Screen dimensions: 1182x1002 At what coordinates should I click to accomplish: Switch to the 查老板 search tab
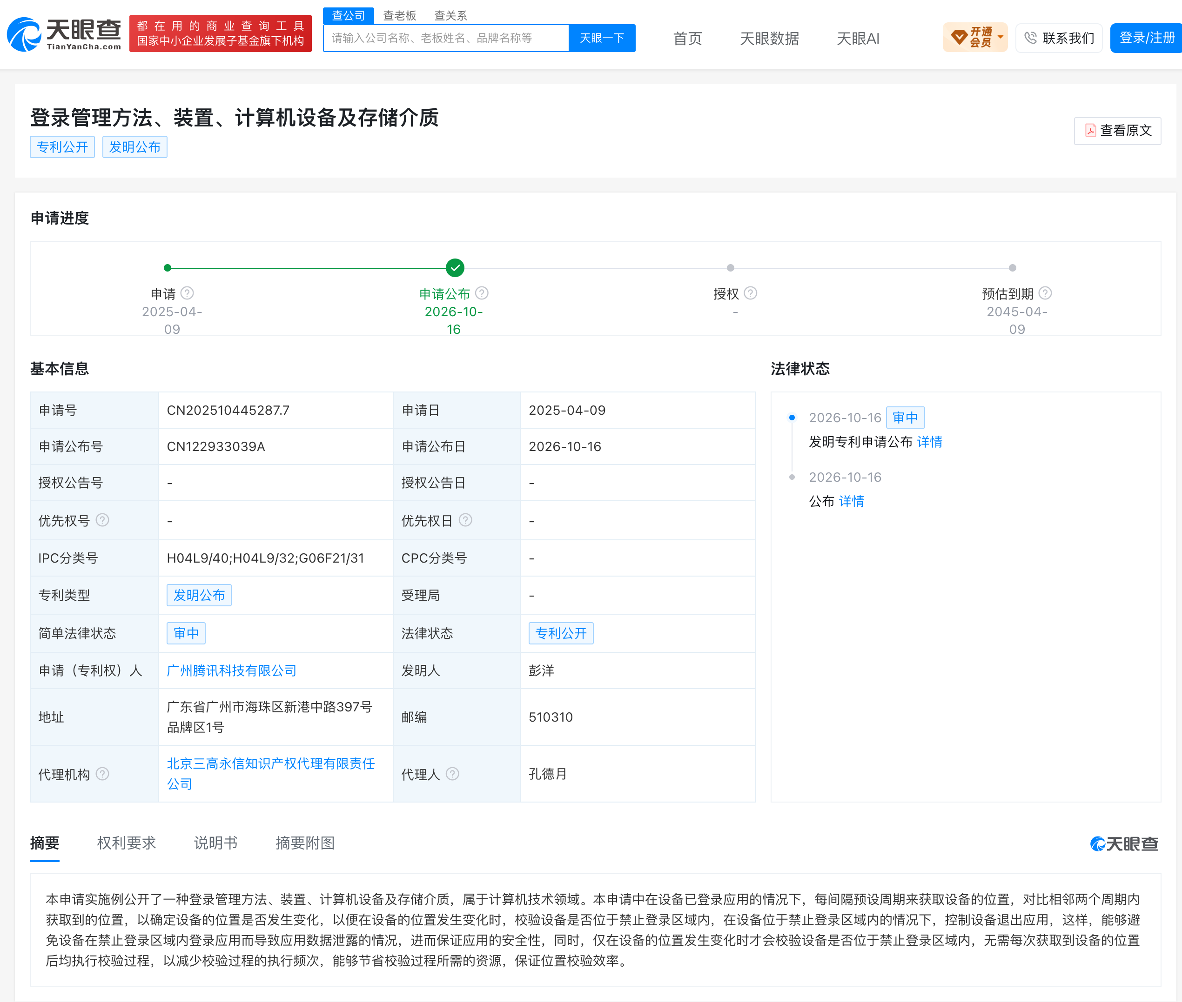(x=400, y=15)
